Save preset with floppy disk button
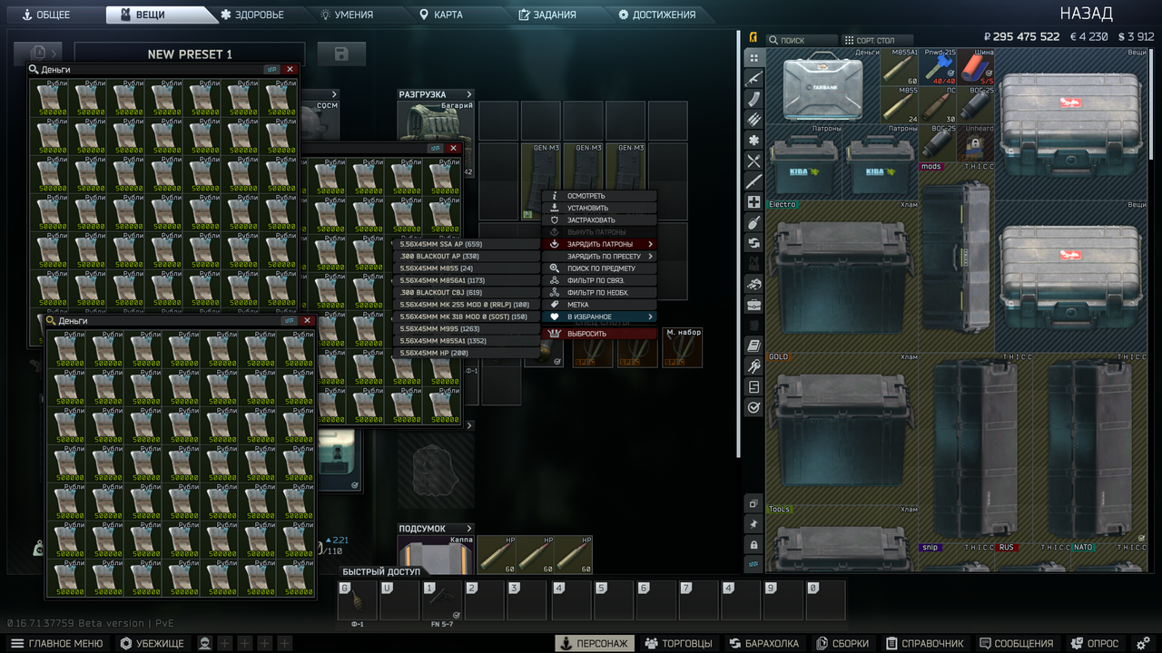Viewport: 1162px width, 653px height. coord(341,54)
